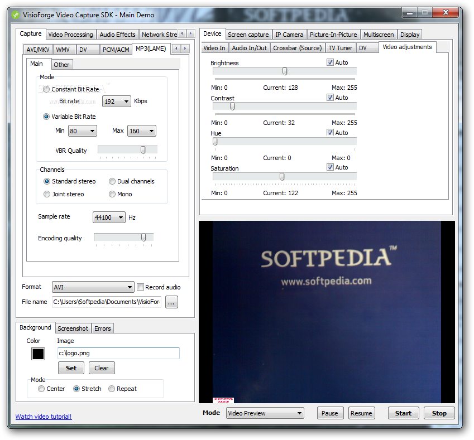Click the video preview area
This screenshot has width=474, height=440.
pyautogui.click(x=327, y=312)
